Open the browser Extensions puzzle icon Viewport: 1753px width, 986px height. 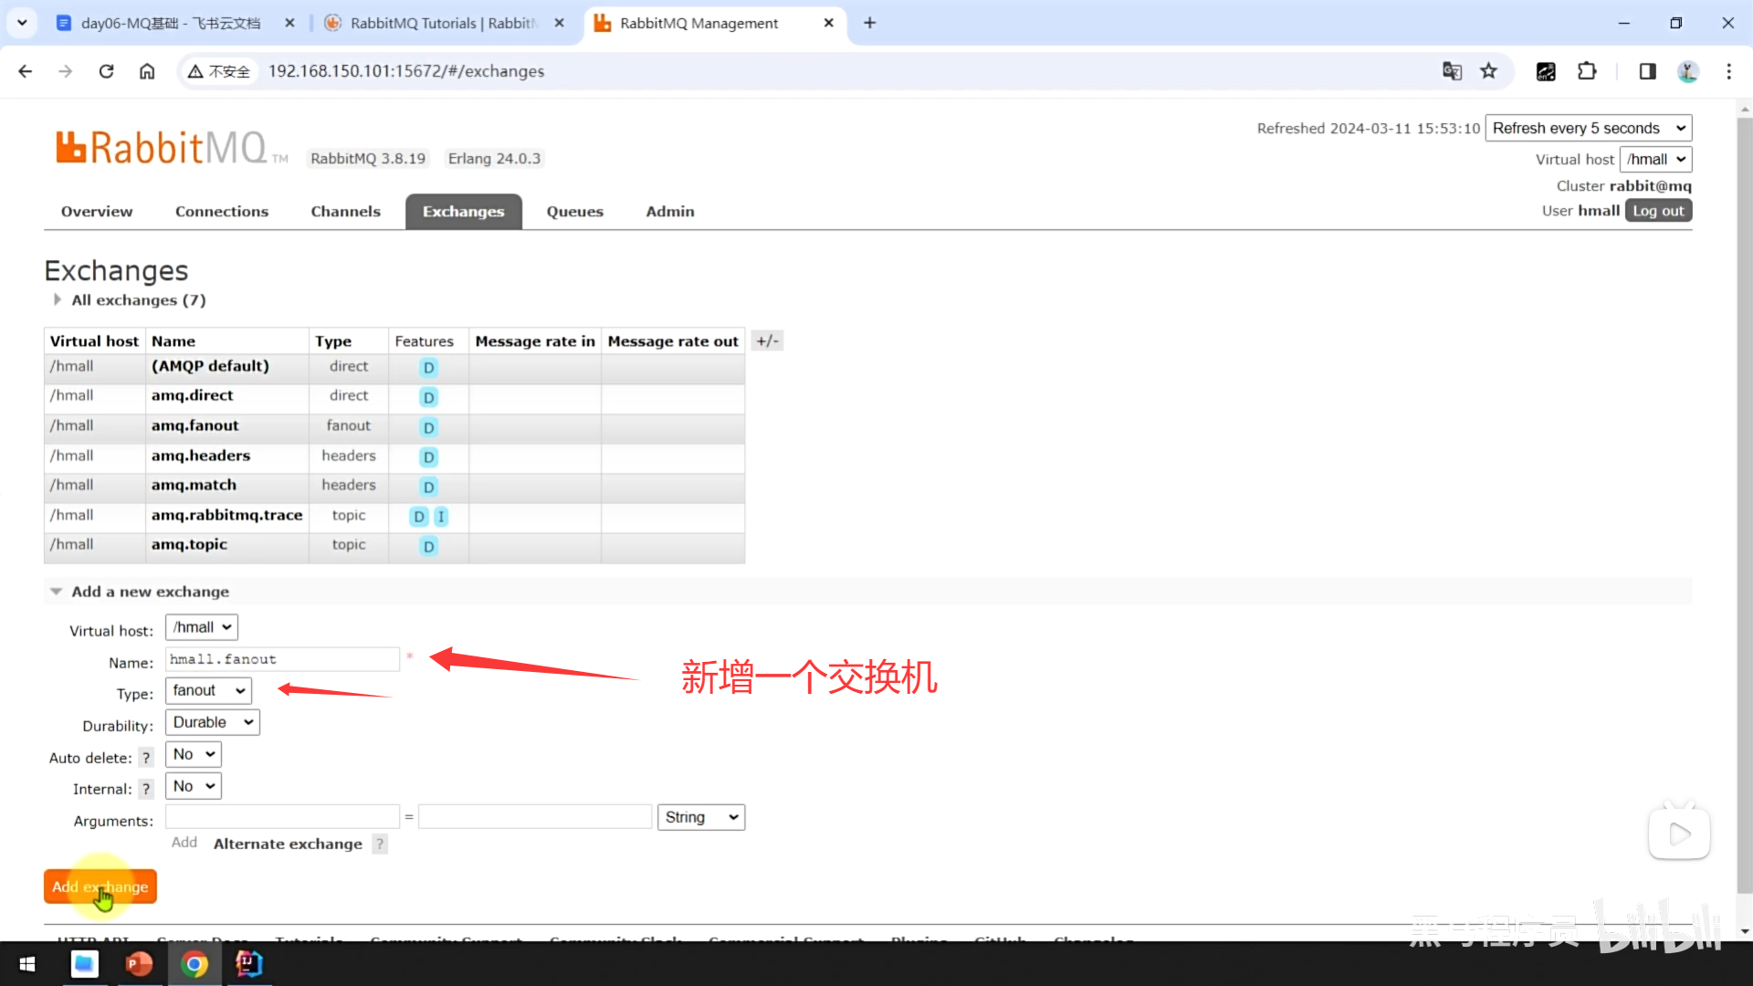pyautogui.click(x=1587, y=71)
